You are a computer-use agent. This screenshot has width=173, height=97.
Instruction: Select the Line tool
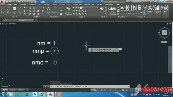pos(2,10)
